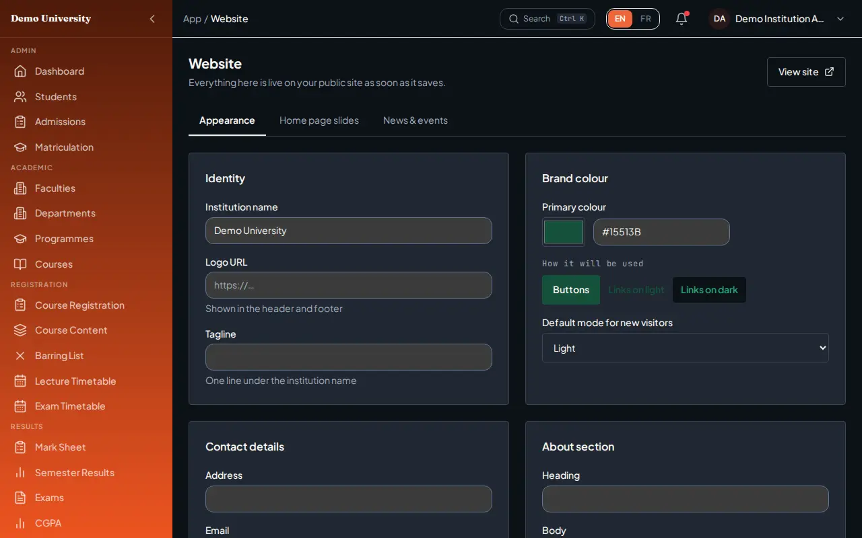
Task: Open notifications via the bell icon
Action: pyautogui.click(x=682, y=19)
